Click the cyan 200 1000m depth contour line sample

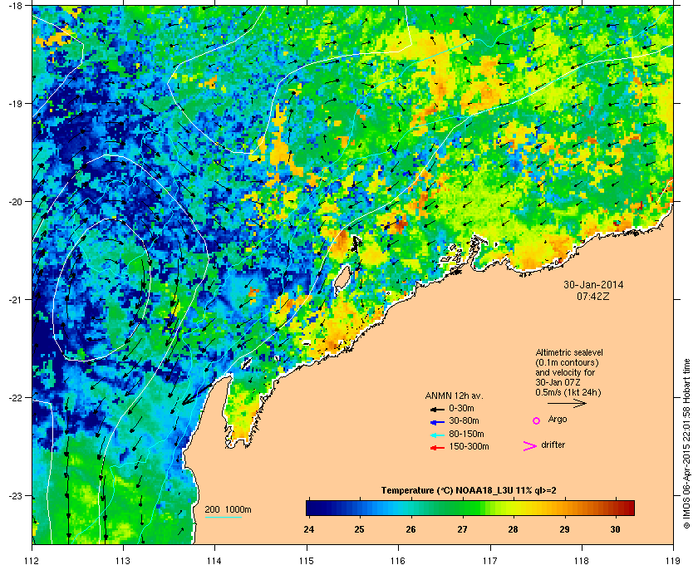point(223,518)
